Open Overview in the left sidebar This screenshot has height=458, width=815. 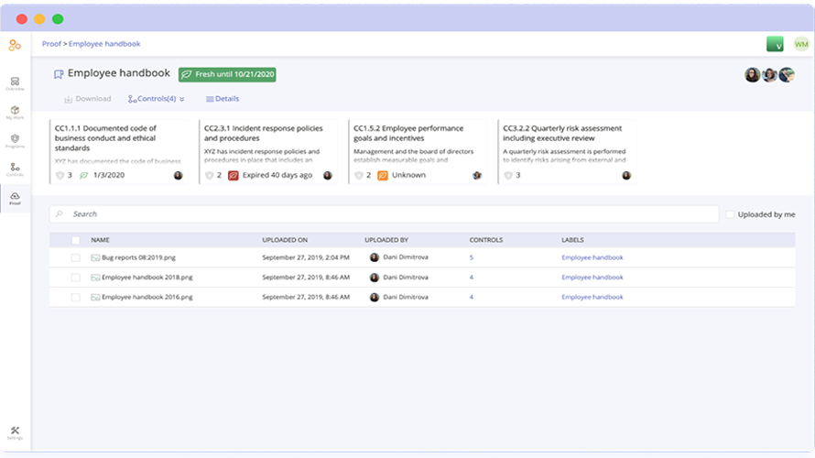15,83
